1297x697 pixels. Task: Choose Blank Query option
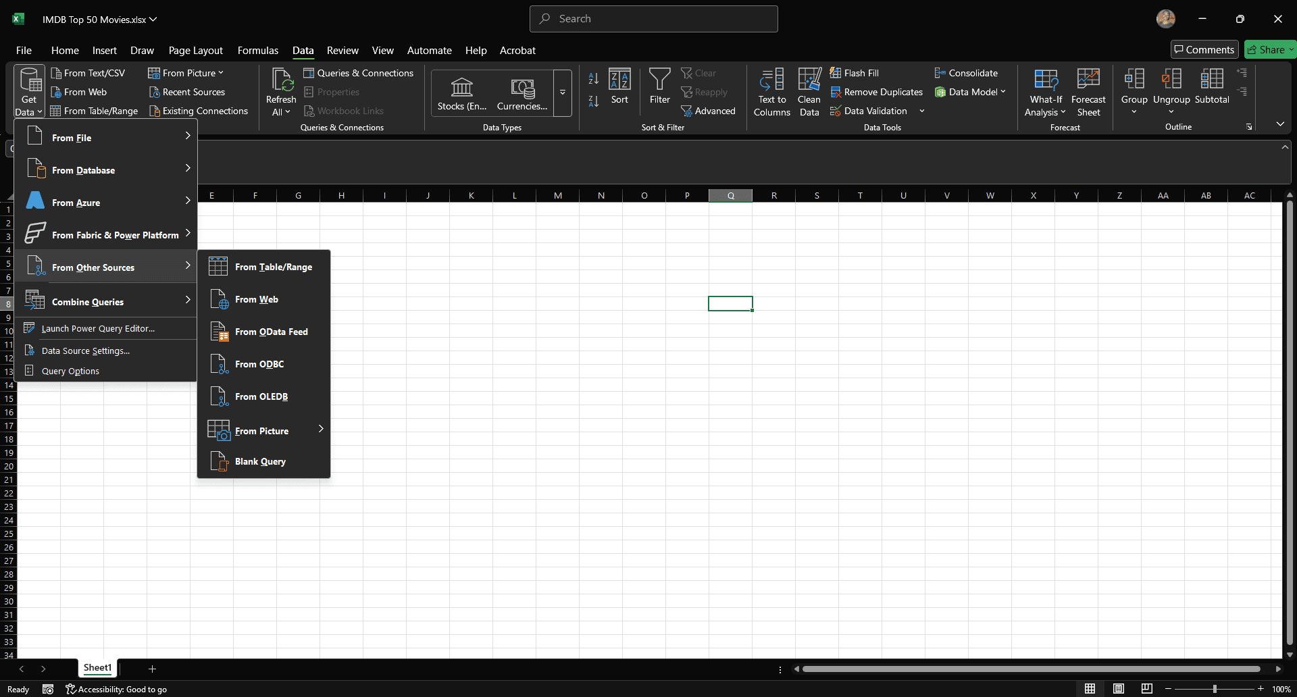(263, 461)
